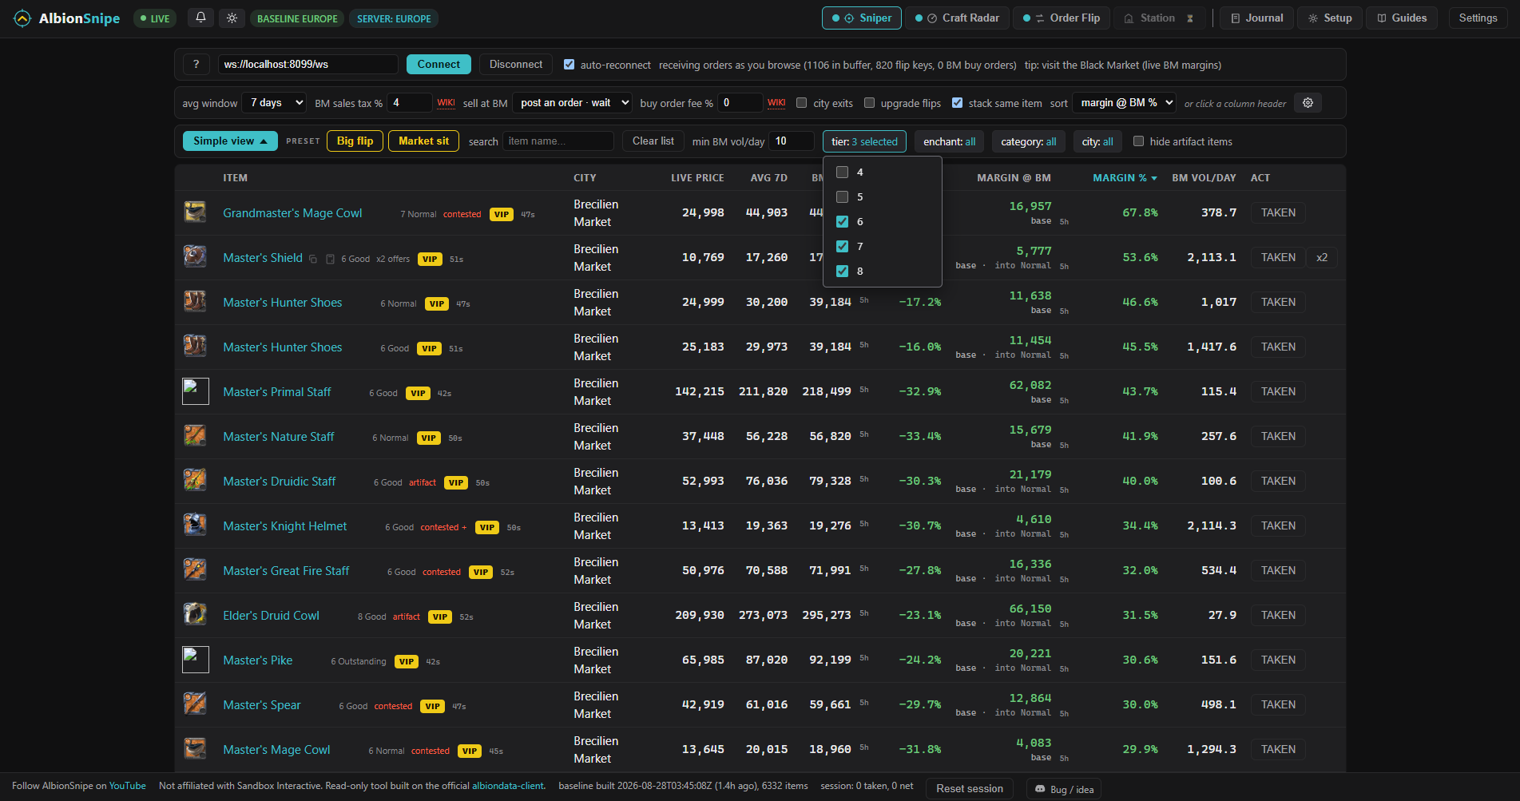
Task: Sort by the MARGIN % column header
Action: click(1125, 178)
